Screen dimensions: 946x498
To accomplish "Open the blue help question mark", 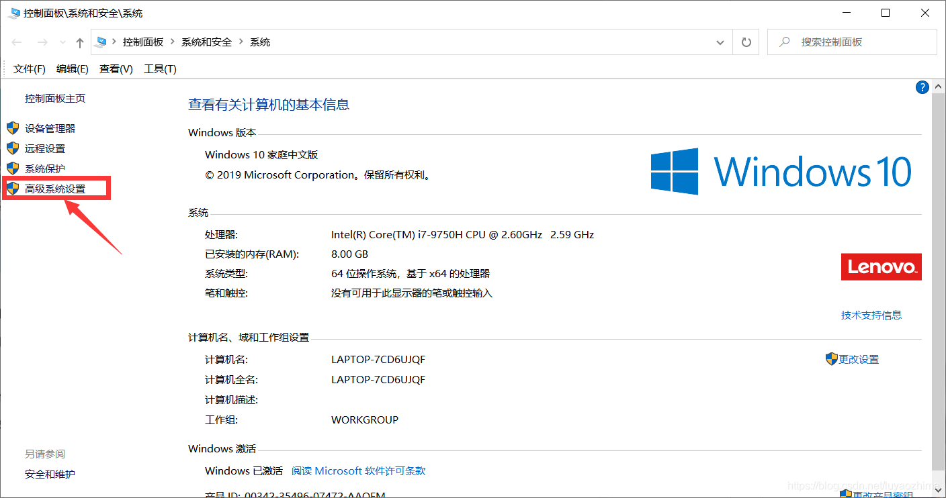I will pyautogui.click(x=922, y=87).
